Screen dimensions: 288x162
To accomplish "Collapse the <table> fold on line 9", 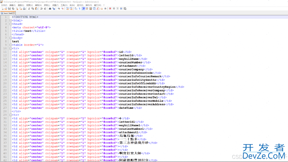I will pos(10,45).
